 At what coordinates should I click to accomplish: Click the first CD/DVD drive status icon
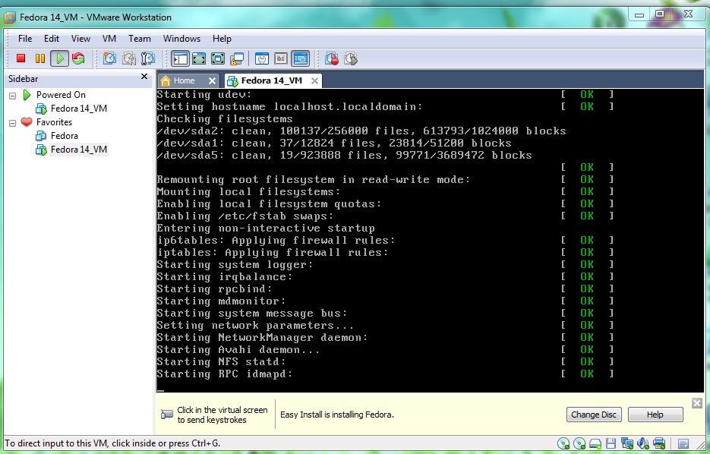coord(563,443)
